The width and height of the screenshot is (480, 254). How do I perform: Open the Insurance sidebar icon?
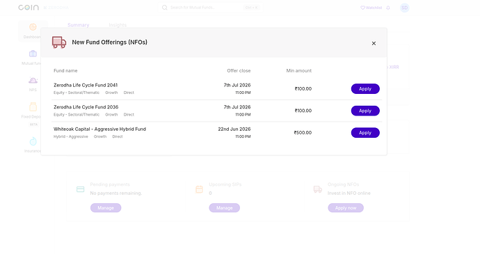(x=33, y=141)
